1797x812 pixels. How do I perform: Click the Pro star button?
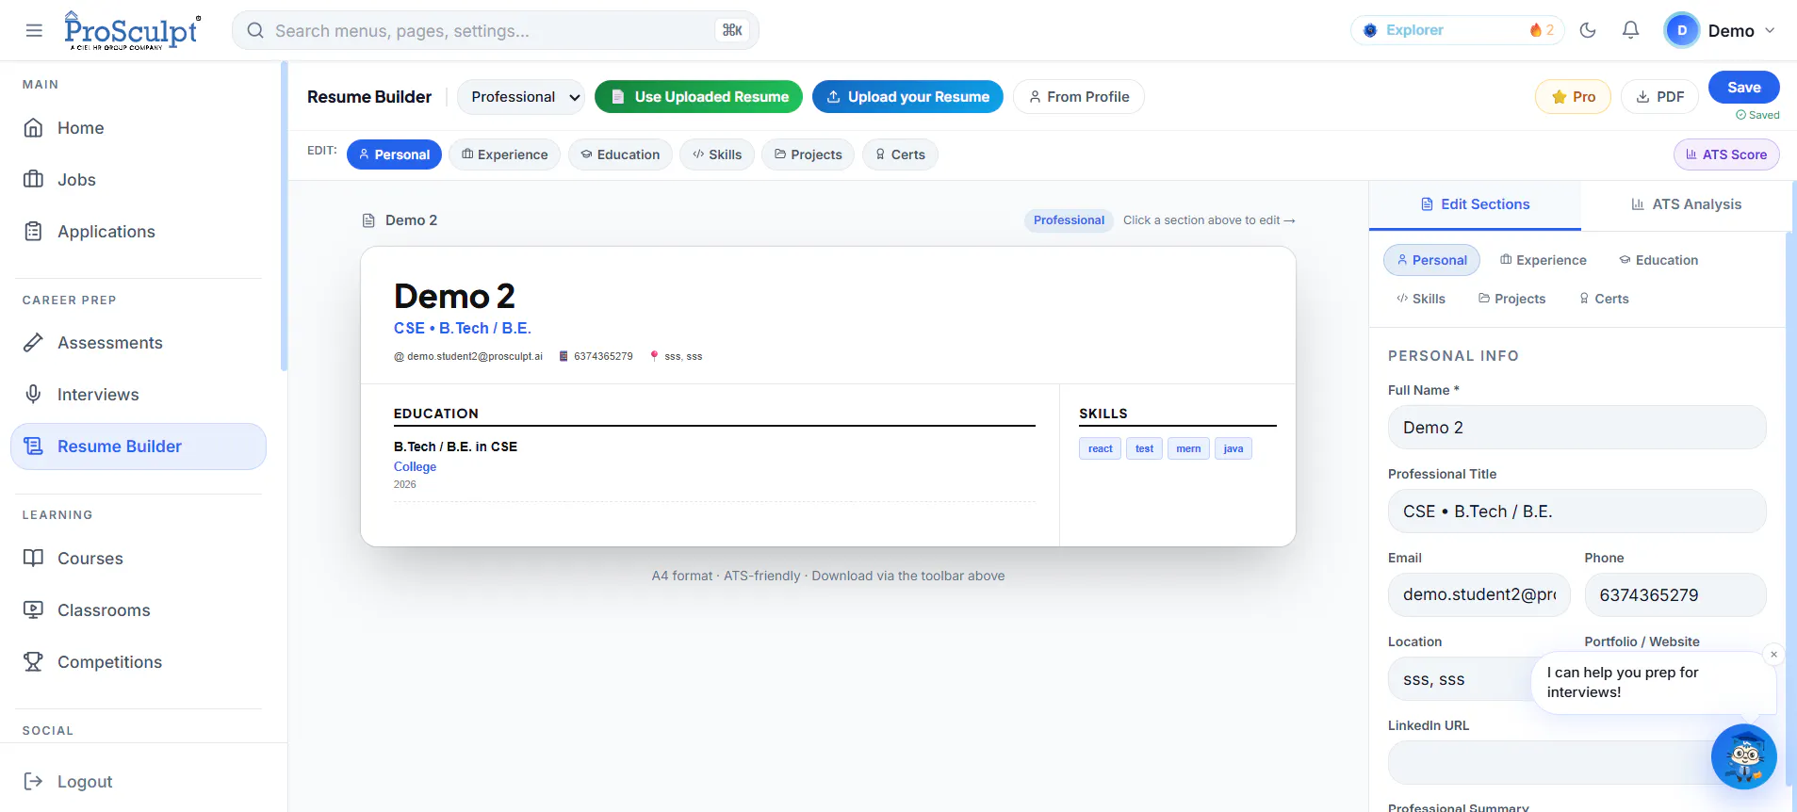pos(1573,97)
